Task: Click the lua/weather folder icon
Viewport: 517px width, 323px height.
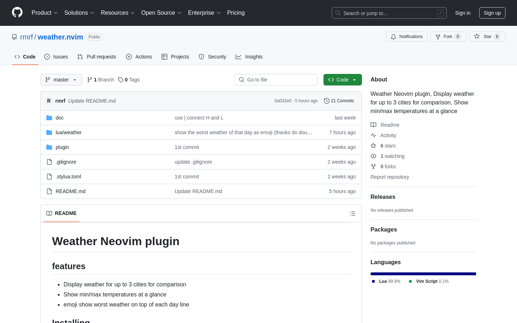Action: (49, 132)
